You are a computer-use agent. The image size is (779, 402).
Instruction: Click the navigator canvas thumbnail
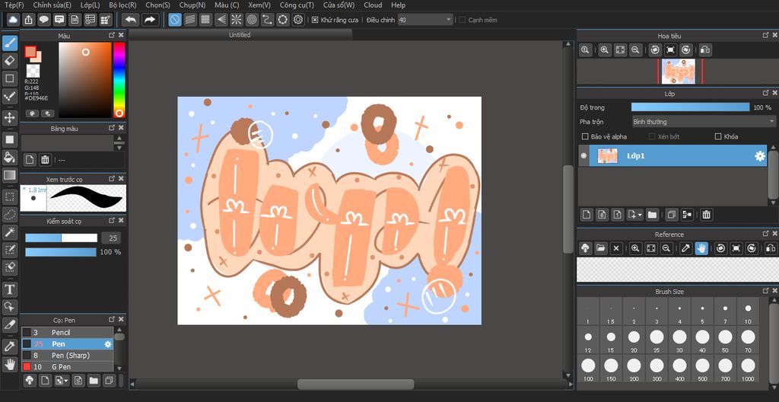pos(678,72)
